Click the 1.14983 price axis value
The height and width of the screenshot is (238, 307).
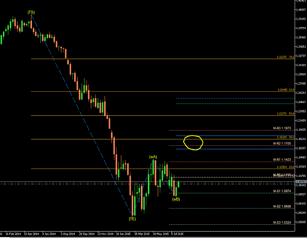click(301, 157)
